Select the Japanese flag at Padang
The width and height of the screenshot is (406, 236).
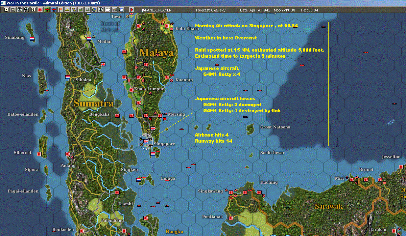click(x=68, y=154)
